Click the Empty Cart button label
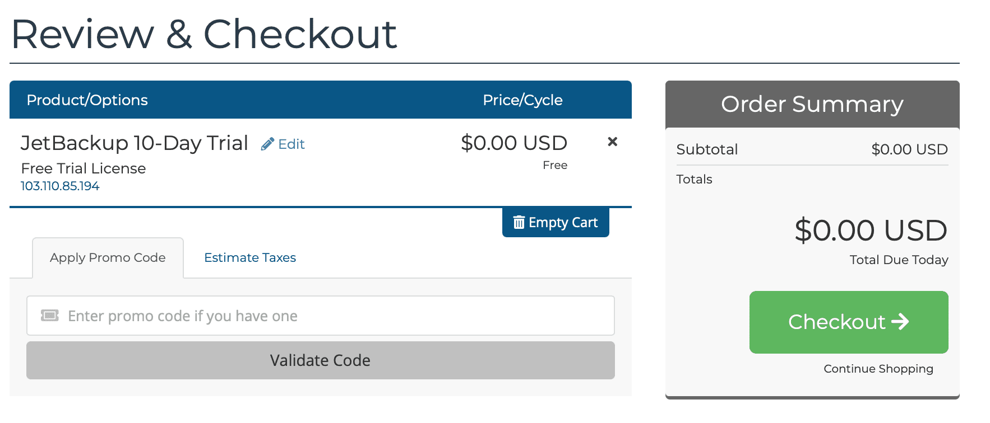The width and height of the screenshot is (990, 423). tap(563, 223)
